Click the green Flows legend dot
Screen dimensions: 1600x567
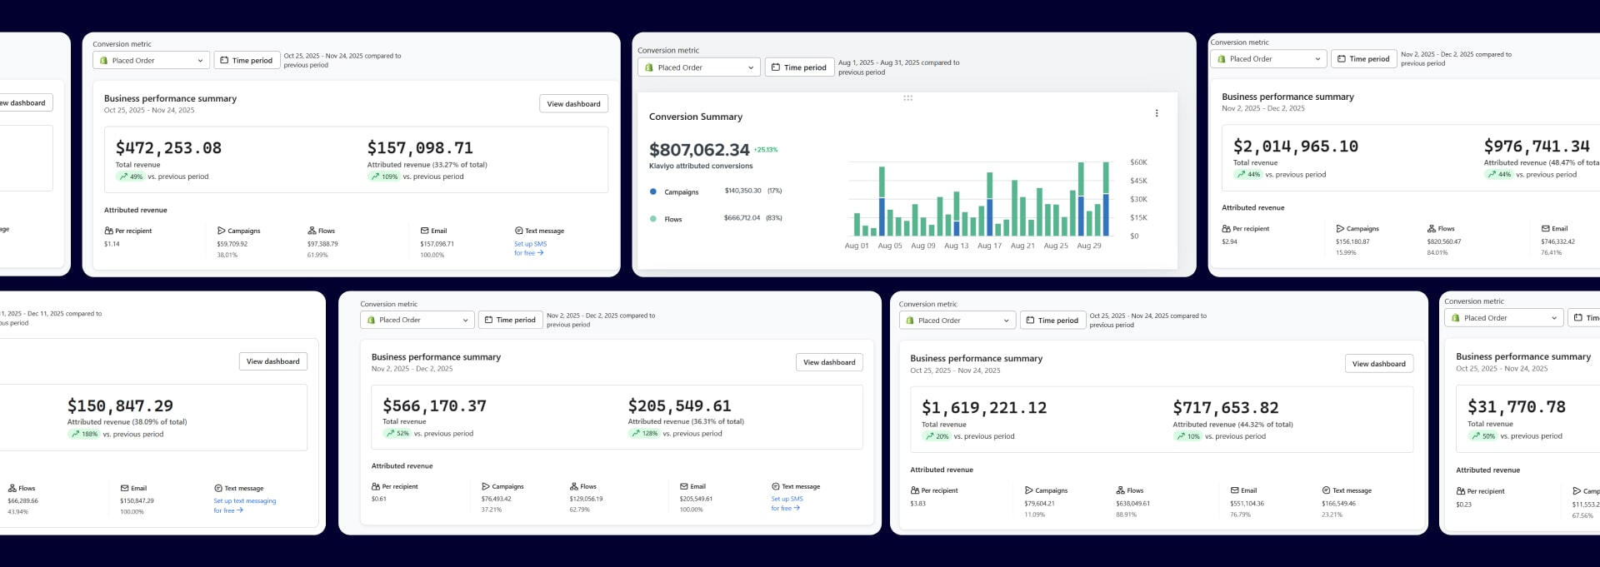(652, 219)
